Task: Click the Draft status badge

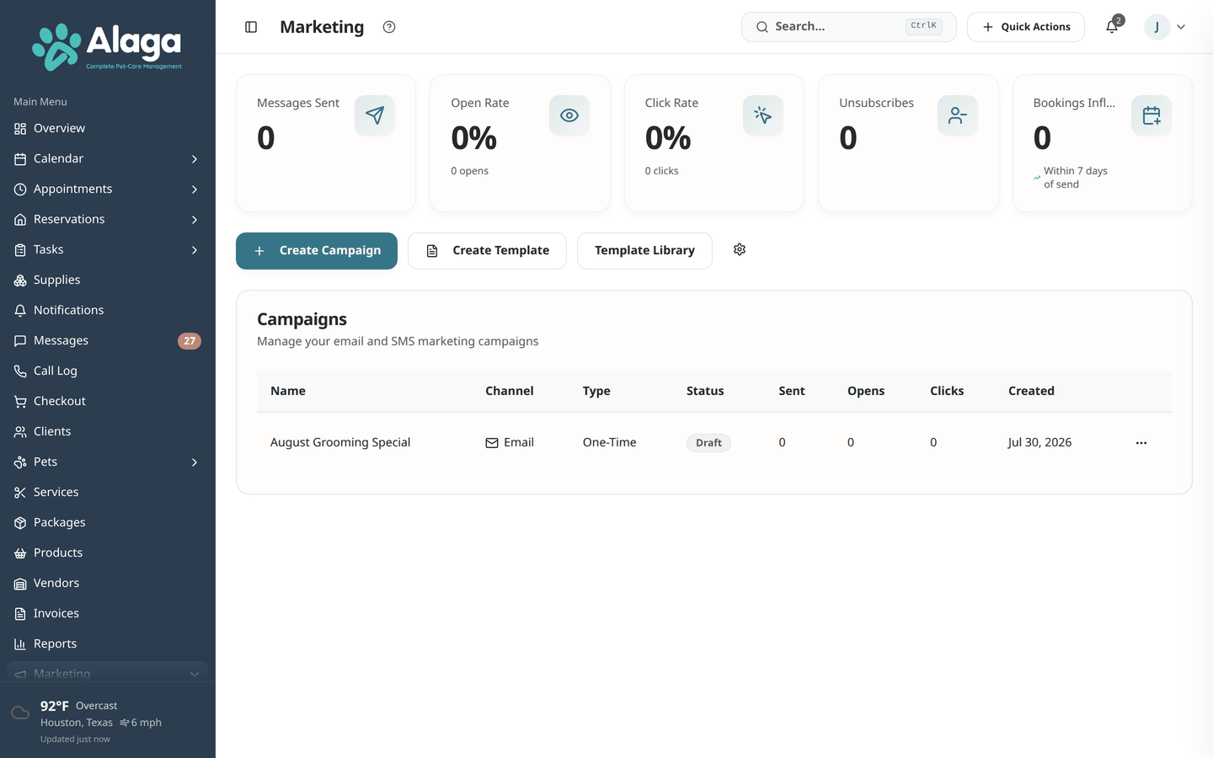Action: tap(708, 443)
